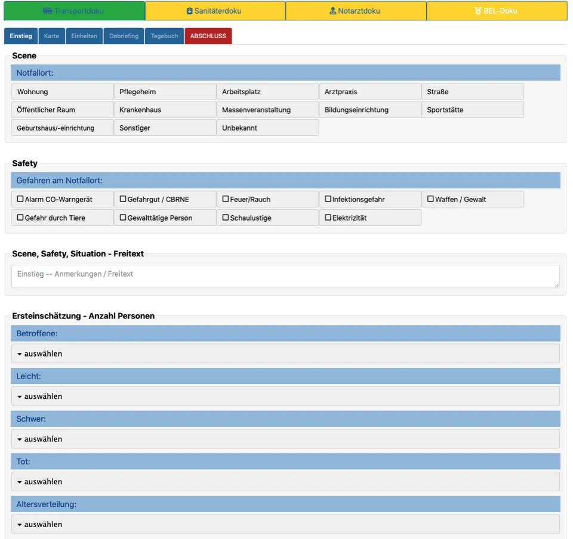573x539 pixels.
Task: Open the Sanitäterdoku tab with medkit icon
Action: click(x=215, y=11)
